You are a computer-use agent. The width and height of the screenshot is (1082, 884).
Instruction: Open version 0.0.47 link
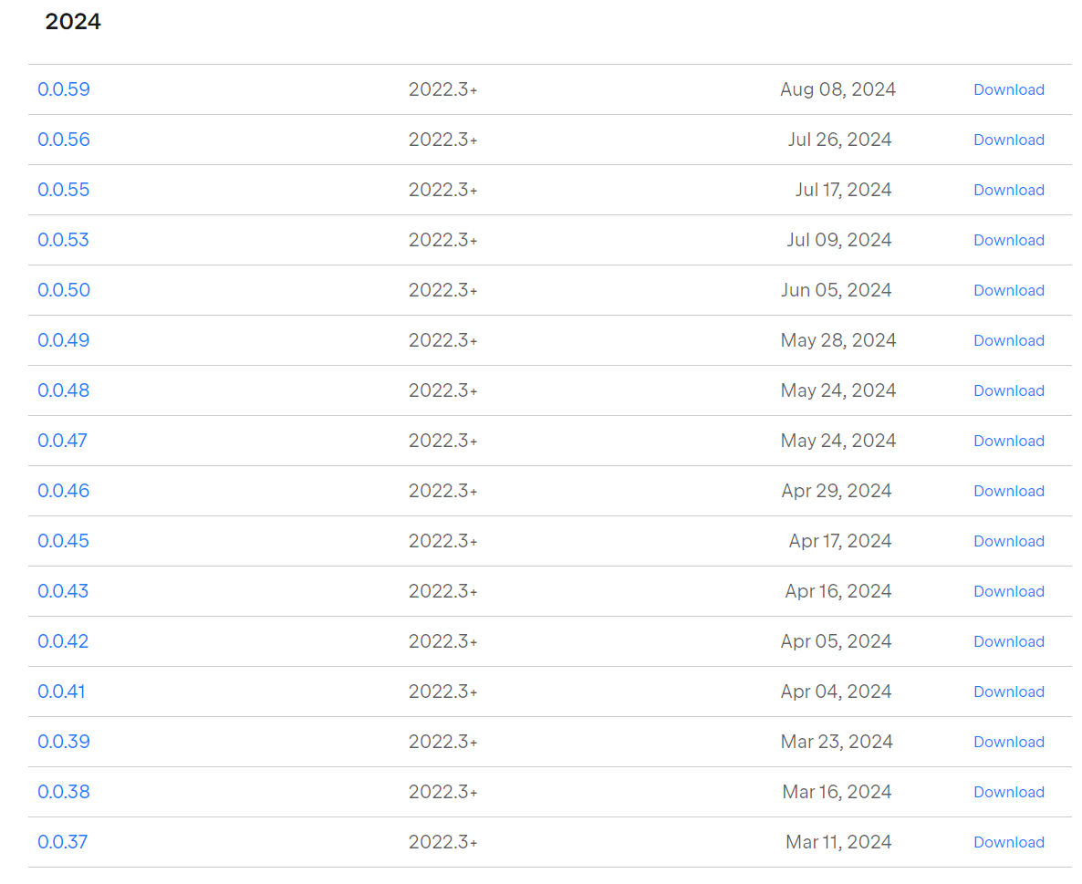tap(63, 441)
